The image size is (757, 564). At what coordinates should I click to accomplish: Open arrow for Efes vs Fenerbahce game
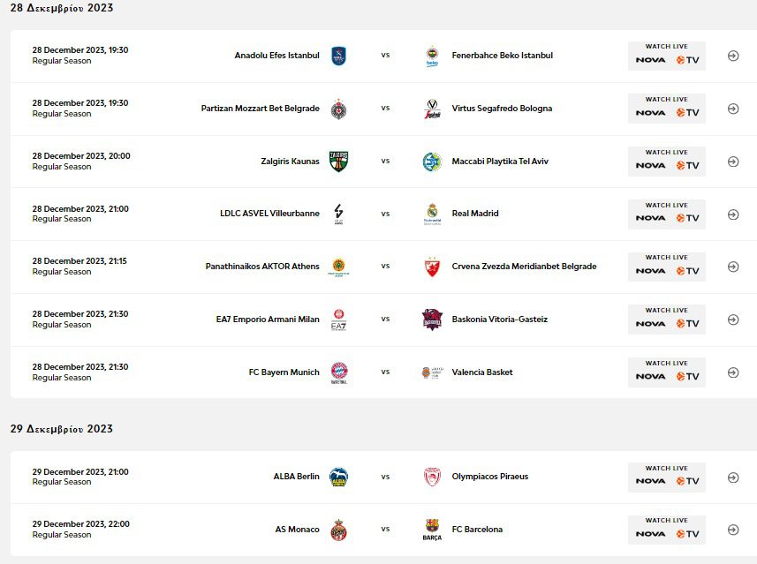733,56
